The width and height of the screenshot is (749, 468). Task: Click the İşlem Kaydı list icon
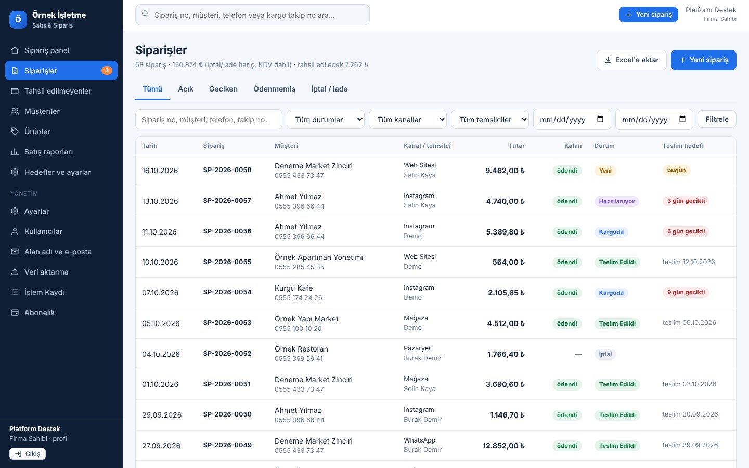15,292
